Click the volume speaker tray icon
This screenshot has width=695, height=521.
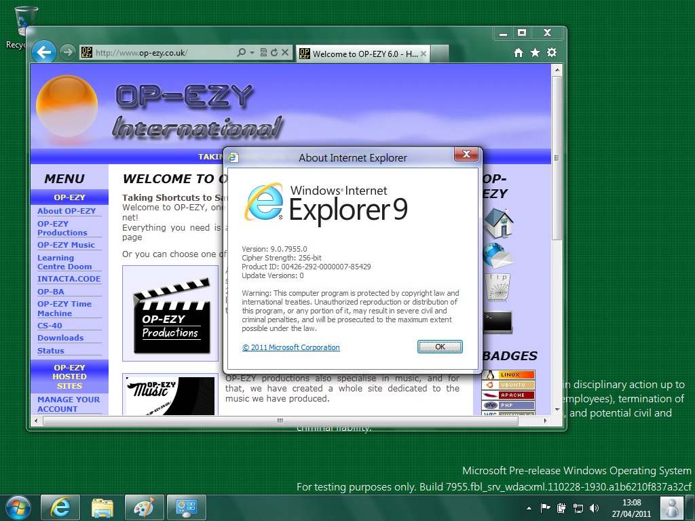594,508
